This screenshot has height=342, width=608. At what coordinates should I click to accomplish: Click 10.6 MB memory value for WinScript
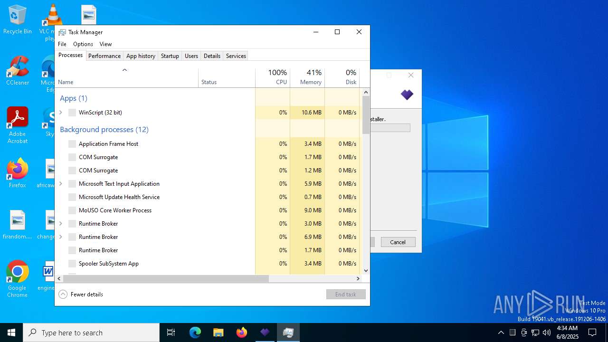(x=312, y=113)
